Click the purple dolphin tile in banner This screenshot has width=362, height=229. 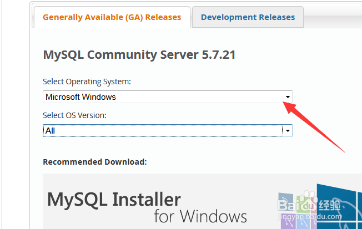pyautogui.click(x=288, y=222)
